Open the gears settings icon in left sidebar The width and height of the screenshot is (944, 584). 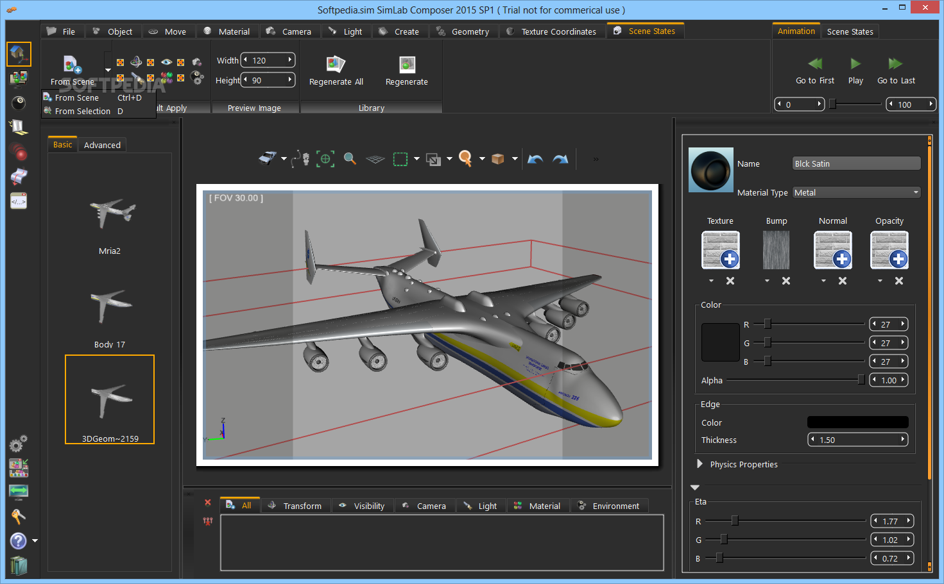[x=19, y=444]
